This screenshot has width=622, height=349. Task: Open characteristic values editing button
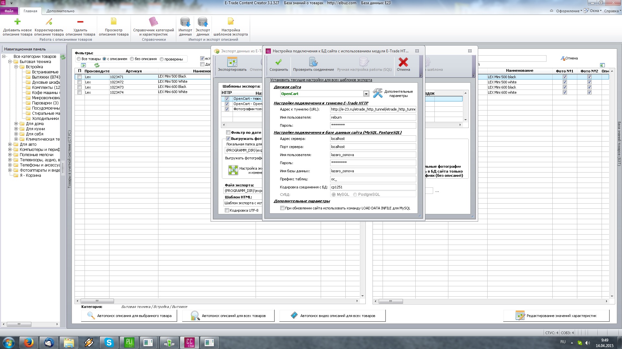[x=556, y=316]
